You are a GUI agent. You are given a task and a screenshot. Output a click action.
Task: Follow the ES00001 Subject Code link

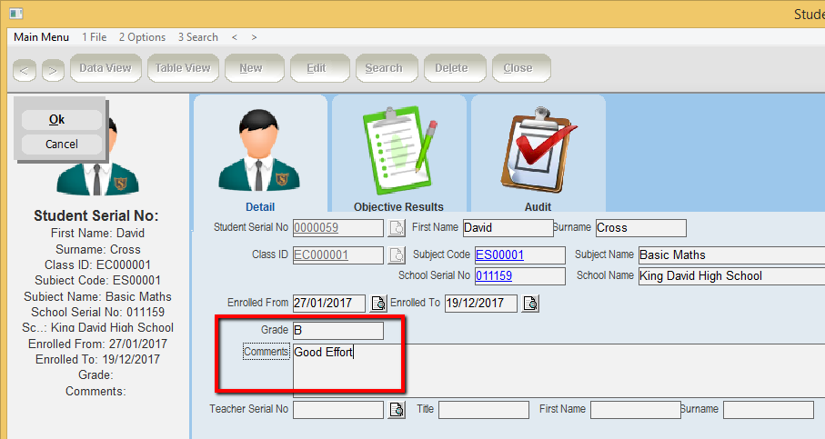(x=499, y=255)
